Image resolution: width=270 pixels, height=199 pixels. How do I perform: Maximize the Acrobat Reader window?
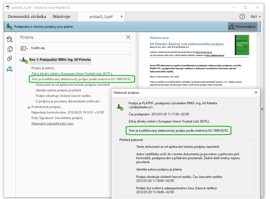tap(245, 7)
